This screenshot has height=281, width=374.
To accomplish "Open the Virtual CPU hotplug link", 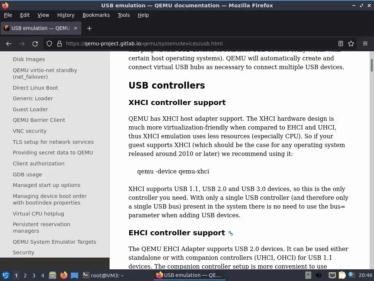I will click(38, 214).
